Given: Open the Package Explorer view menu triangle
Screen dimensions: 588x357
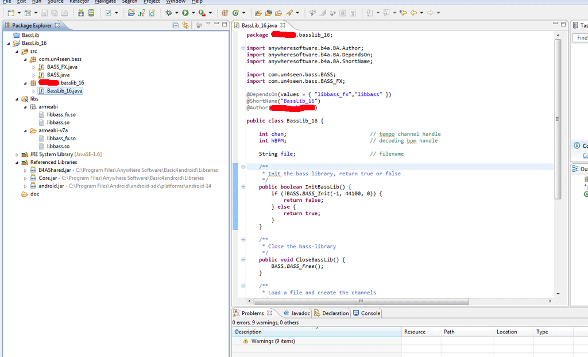Looking at the screenshot, I should point(208,24).
